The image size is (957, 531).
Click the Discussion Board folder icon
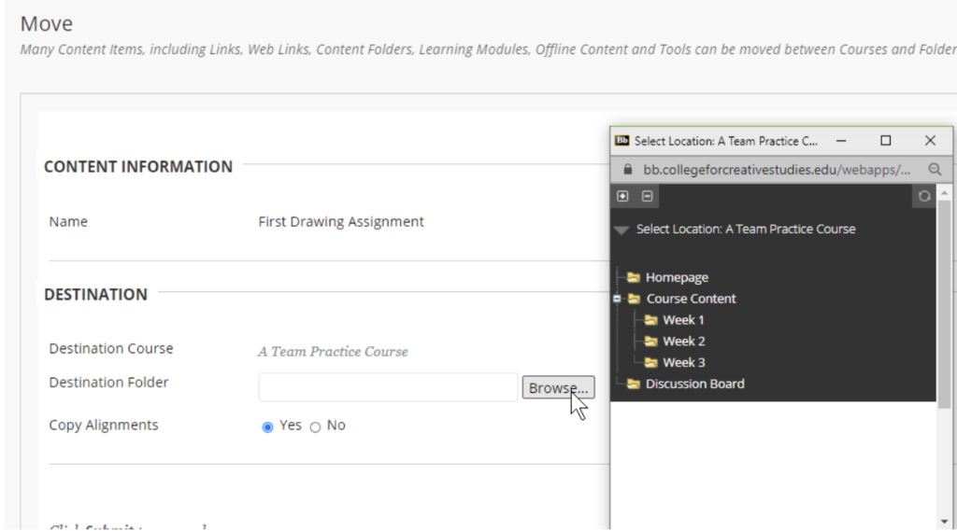click(x=634, y=384)
